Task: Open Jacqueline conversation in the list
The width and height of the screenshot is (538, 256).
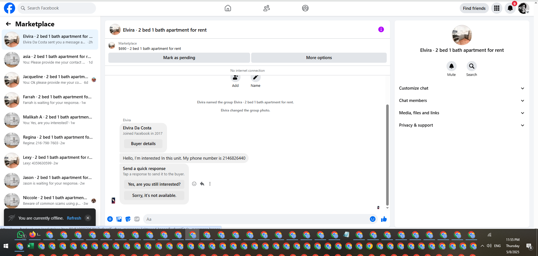Action: pyautogui.click(x=50, y=80)
